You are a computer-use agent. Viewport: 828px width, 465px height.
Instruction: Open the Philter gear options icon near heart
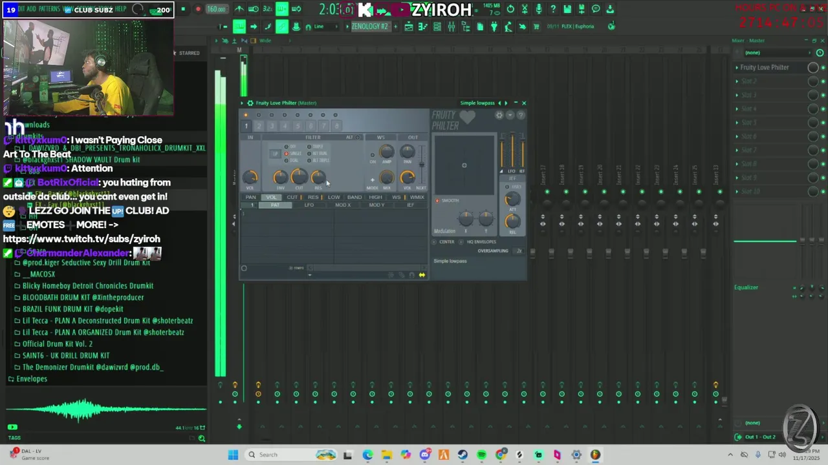[x=499, y=115]
